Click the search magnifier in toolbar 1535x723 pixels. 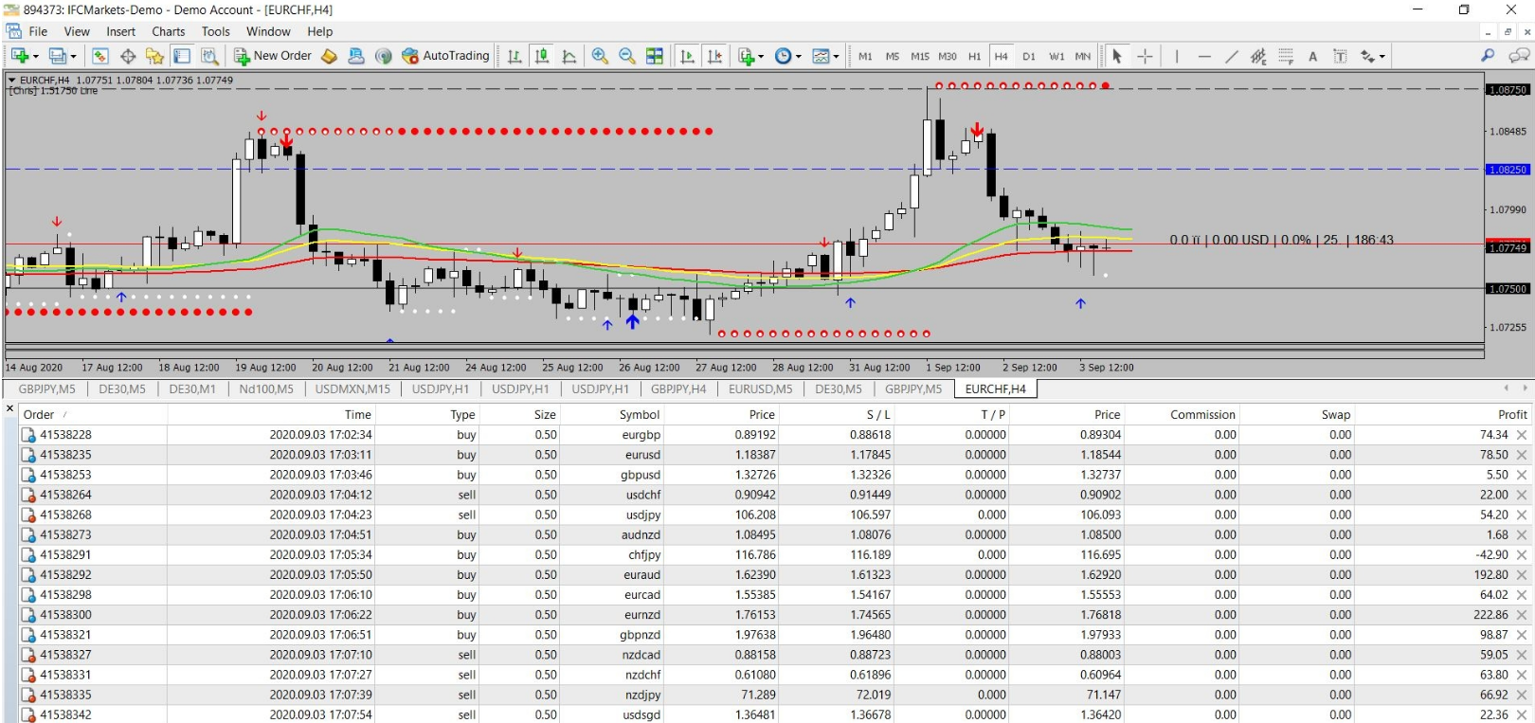coord(1488,56)
